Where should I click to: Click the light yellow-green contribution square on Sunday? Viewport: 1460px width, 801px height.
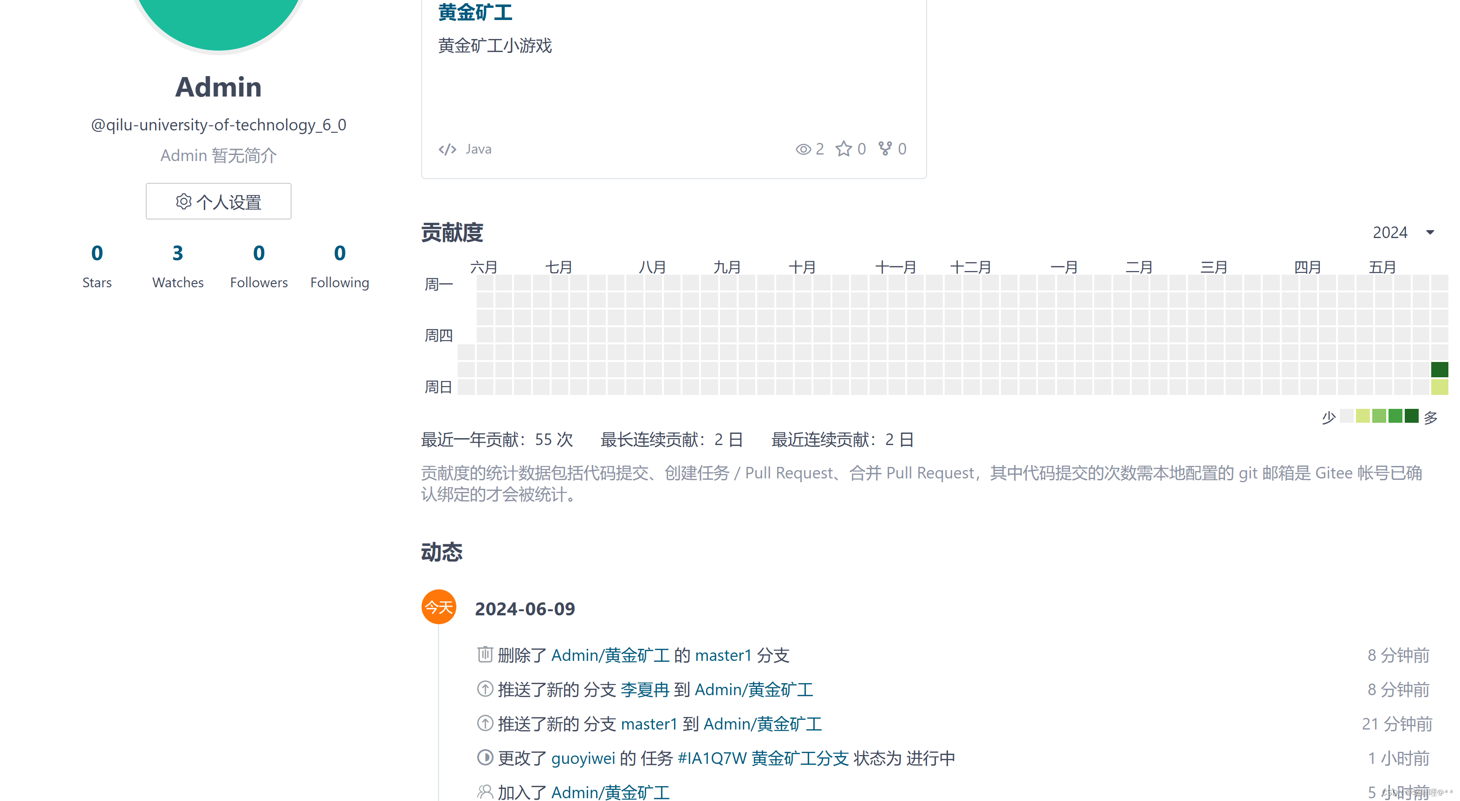coord(1439,387)
